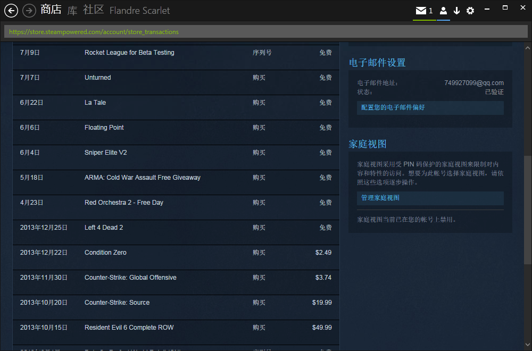
Task: Click the 电子邮件设置 heading
Action: 377,63
